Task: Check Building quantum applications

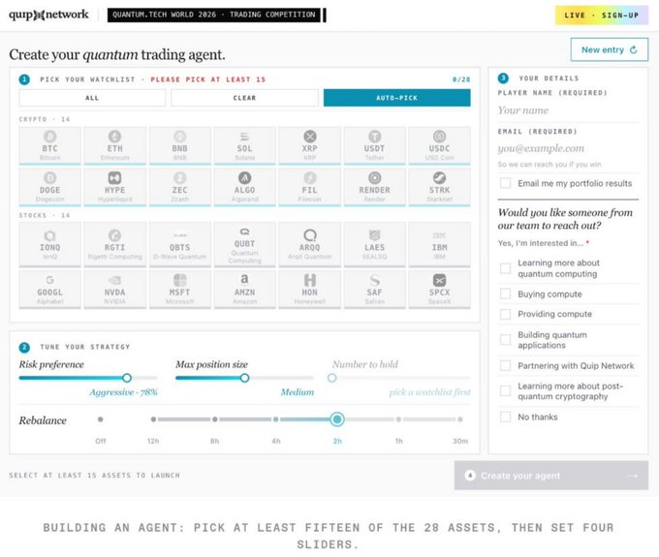Action: click(x=506, y=340)
